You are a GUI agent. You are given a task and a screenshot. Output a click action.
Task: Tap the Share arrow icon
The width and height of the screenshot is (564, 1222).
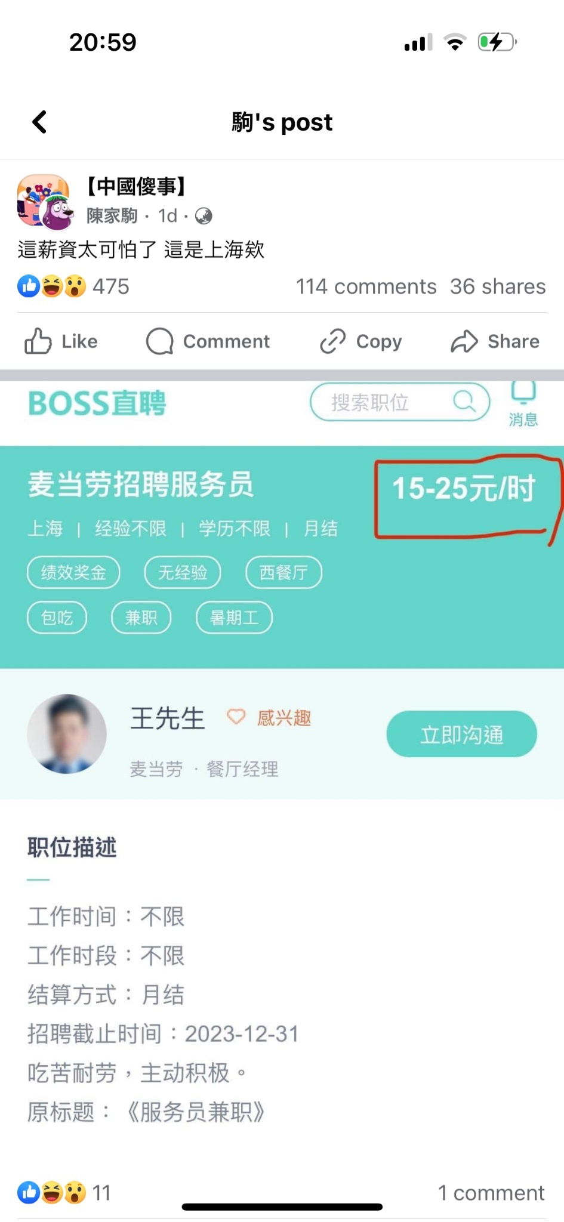point(464,341)
